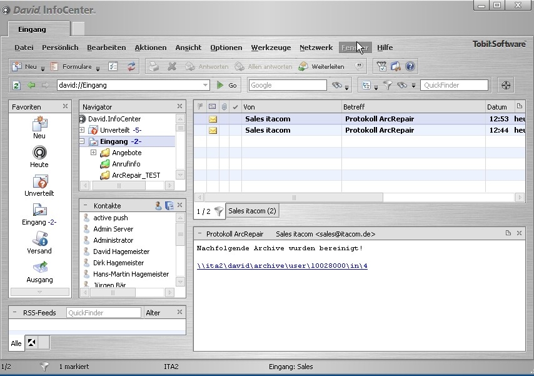Forward message with Weiterleiten
Viewport: 534px width, 376px height.
click(321, 66)
